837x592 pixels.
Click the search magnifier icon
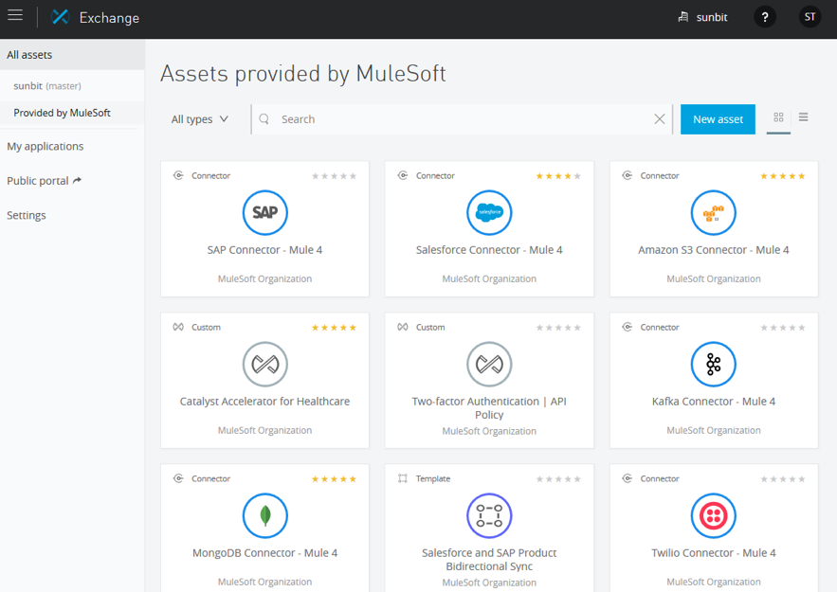click(264, 119)
